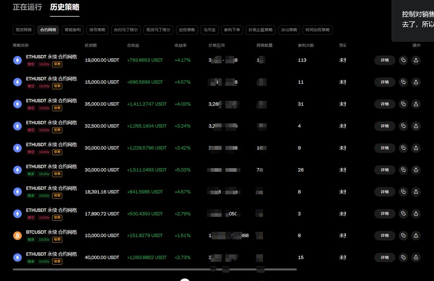Copy the 32,500 USDT grid strategy
Screen dimensions: 434x281
click(403, 126)
